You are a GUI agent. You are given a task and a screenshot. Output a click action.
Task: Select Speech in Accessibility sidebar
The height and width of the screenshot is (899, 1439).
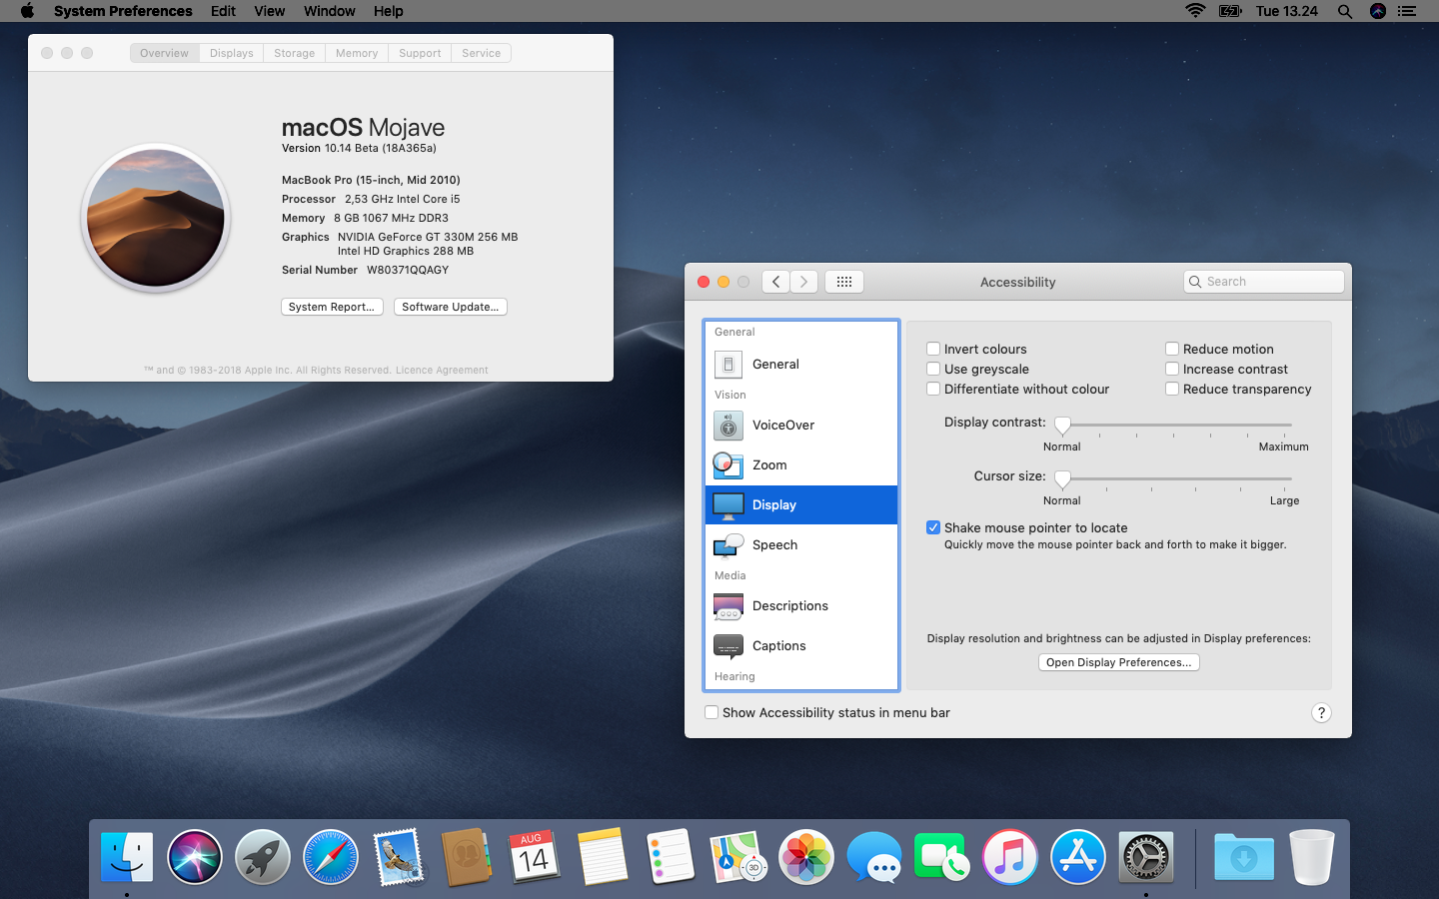801,544
